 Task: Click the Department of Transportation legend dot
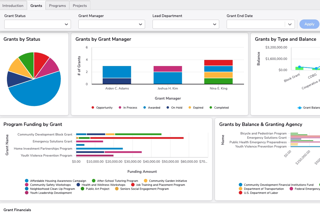pyautogui.click(x=241, y=189)
